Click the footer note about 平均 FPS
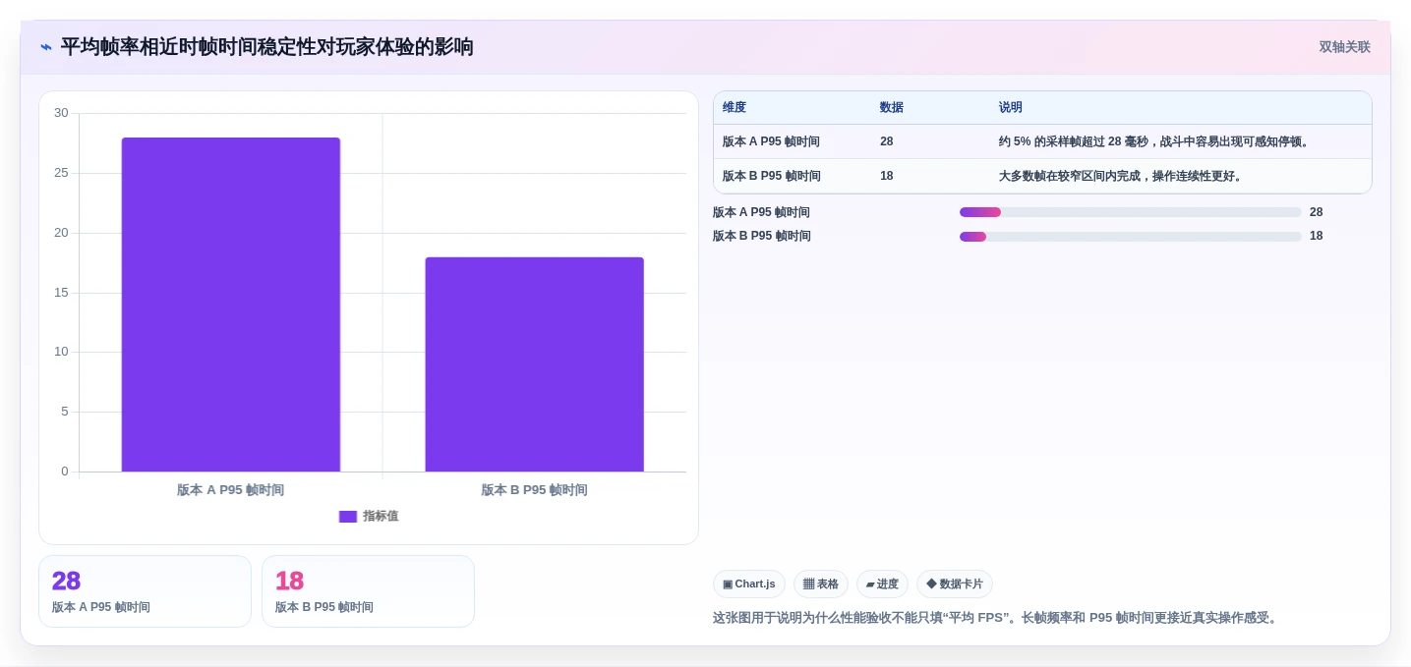This screenshot has width=1411, height=667. [x=997, y=618]
